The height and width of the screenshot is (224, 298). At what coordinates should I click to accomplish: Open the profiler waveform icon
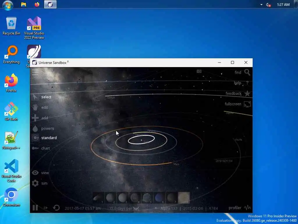(247, 208)
